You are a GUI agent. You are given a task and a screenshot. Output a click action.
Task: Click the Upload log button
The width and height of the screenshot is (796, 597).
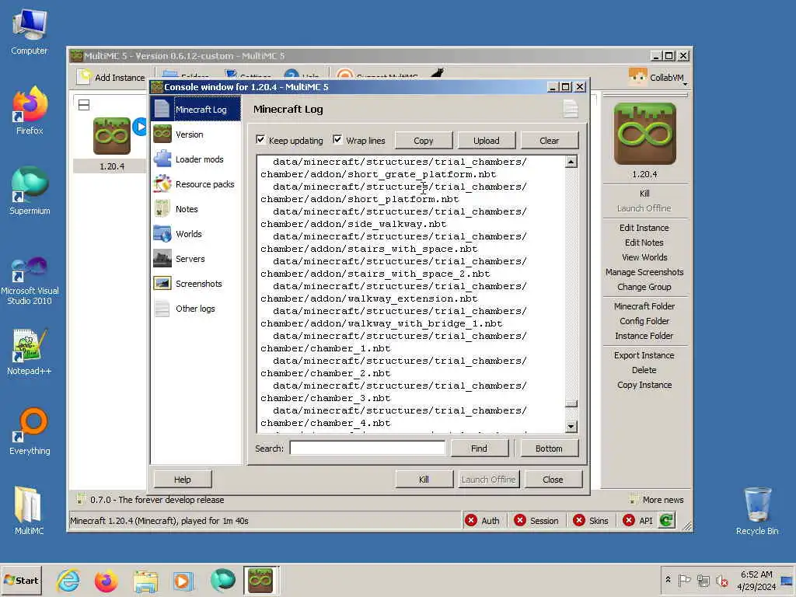[487, 141]
